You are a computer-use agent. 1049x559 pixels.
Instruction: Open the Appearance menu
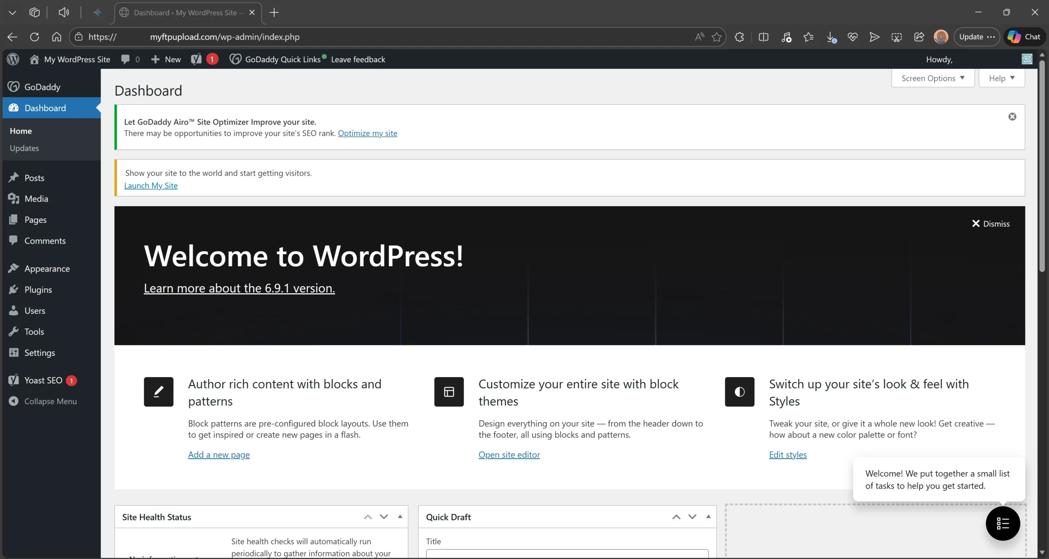point(51,269)
